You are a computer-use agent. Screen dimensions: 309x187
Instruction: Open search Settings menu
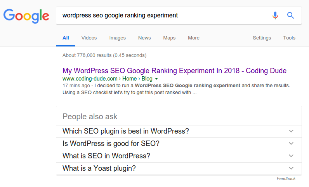(x=262, y=38)
